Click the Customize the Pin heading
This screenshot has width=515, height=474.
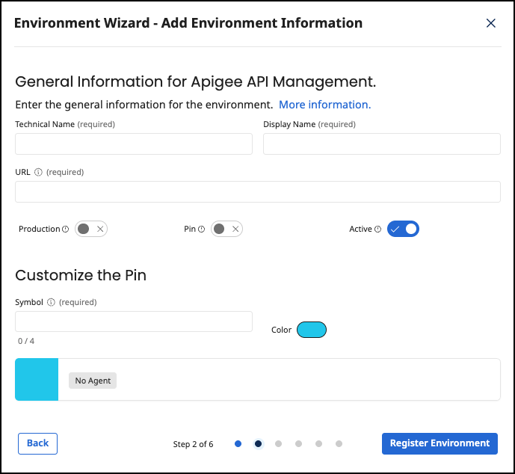tap(81, 275)
